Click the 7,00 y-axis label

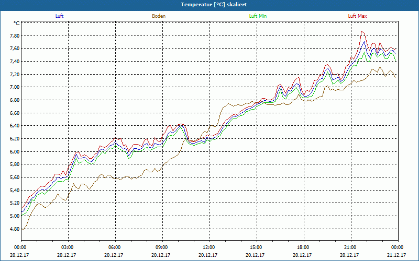coord(15,87)
